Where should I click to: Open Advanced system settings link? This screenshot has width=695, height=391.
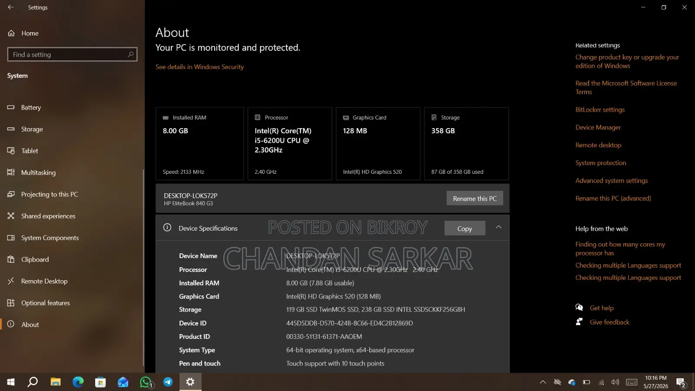click(612, 181)
